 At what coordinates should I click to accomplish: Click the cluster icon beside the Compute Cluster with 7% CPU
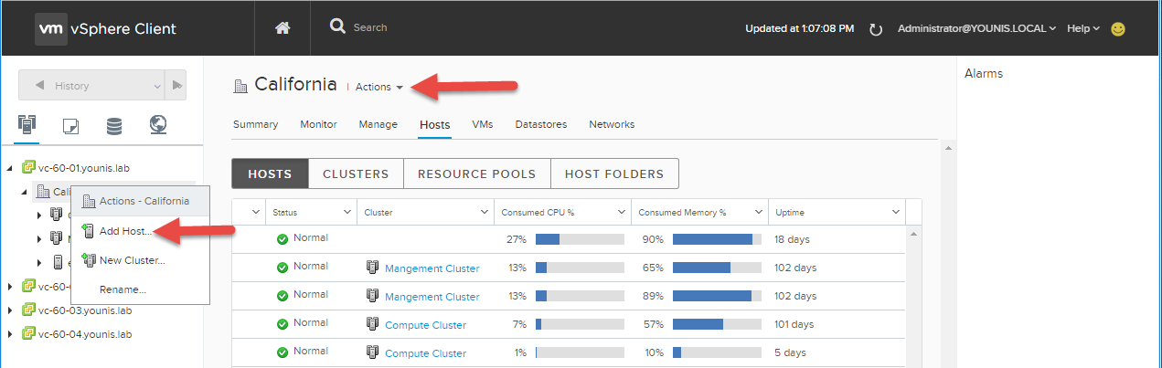[373, 324]
